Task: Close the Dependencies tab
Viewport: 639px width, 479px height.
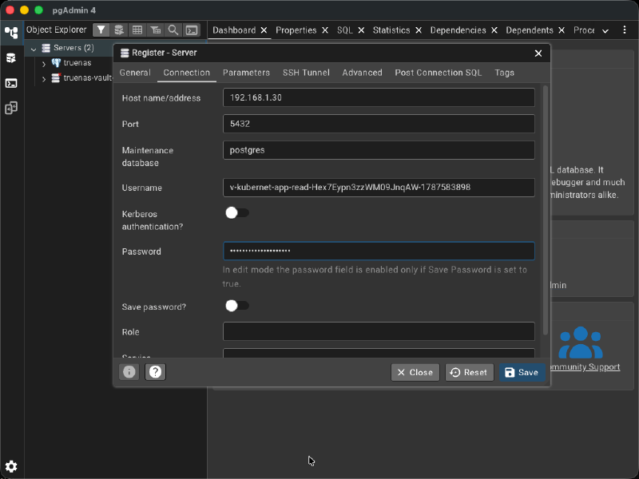Action: coord(494,30)
